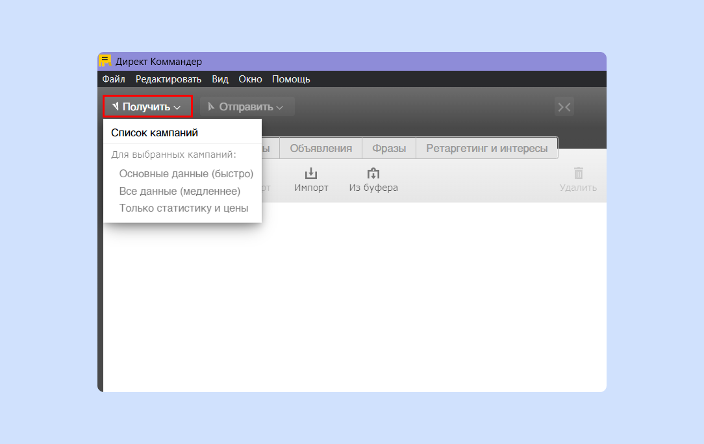This screenshot has width=704, height=444.
Task: Select Основные данные (быстро) option
Action: click(x=186, y=174)
